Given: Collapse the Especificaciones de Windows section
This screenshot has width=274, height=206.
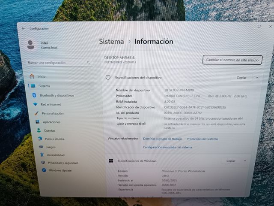Looking at the screenshot, I should click(x=245, y=161).
